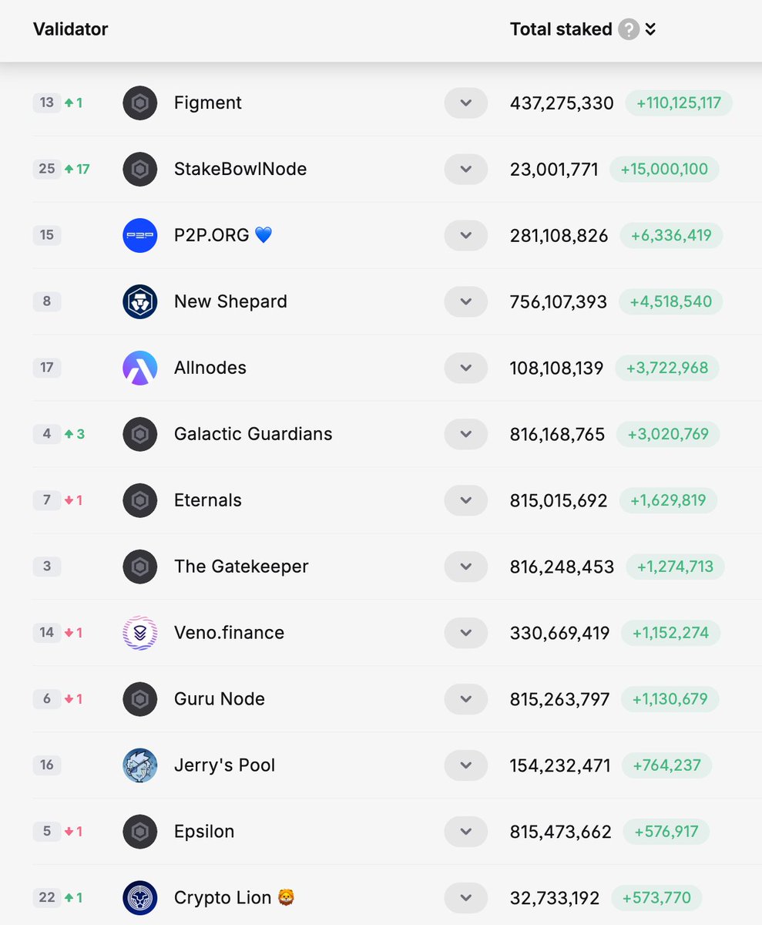Expand the Galactic Guardians row chevron
The width and height of the screenshot is (762, 925).
465,434
